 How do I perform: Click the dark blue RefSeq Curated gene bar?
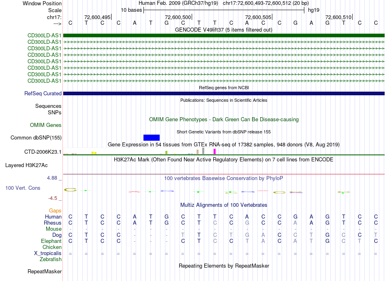224,93
